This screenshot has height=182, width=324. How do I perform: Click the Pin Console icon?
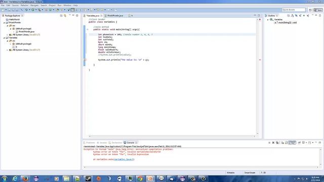[299, 143]
